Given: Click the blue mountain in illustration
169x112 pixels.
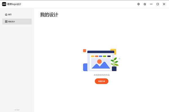Looking at the screenshot, I should [x=101, y=65].
